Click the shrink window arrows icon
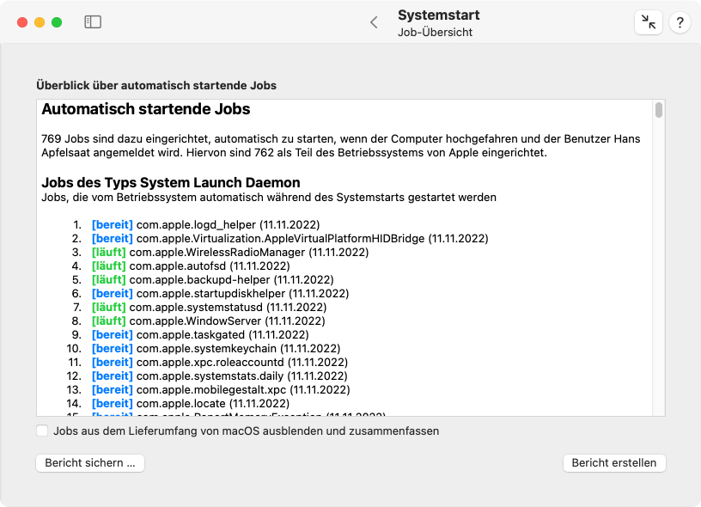This screenshot has width=701, height=507. tap(649, 21)
